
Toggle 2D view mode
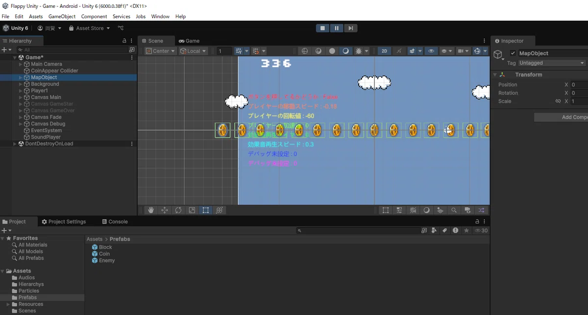(x=385, y=51)
